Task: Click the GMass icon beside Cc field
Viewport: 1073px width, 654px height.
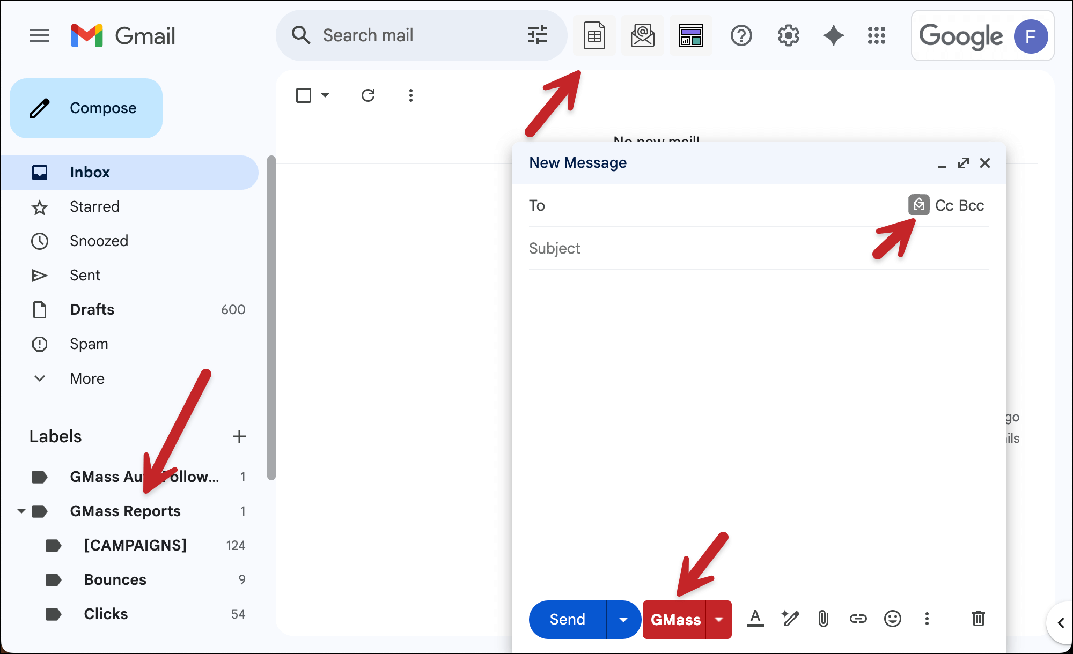Action: (x=918, y=205)
